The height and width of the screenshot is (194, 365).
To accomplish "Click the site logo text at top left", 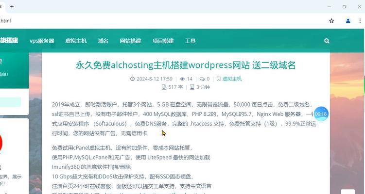I will tap(9, 40).
